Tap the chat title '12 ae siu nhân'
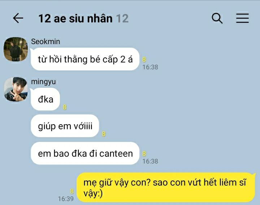The height and width of the screenshot is (205, 260). (x=75, y=18)
